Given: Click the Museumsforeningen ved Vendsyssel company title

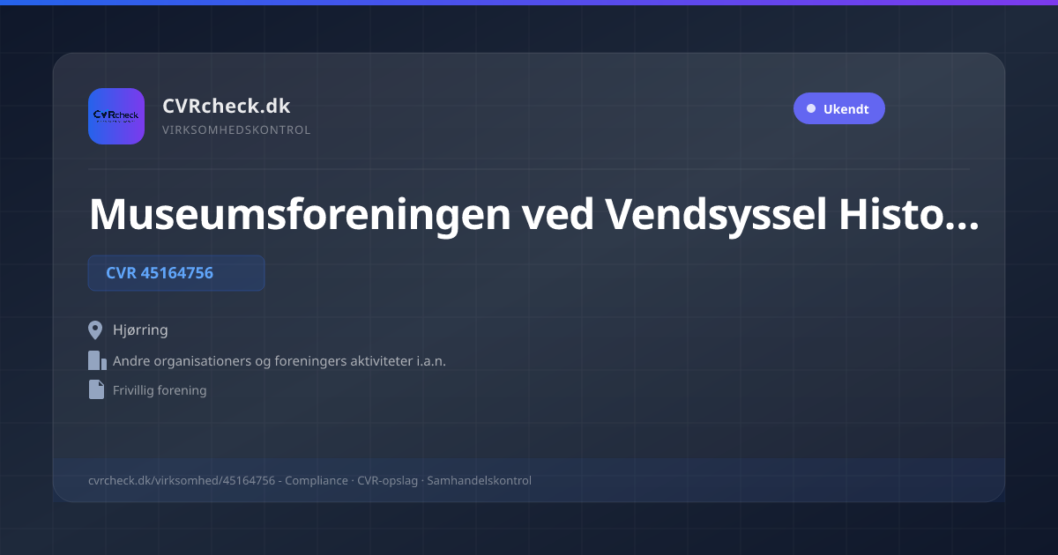Looking at the screenshot, I should click(533, 214).
